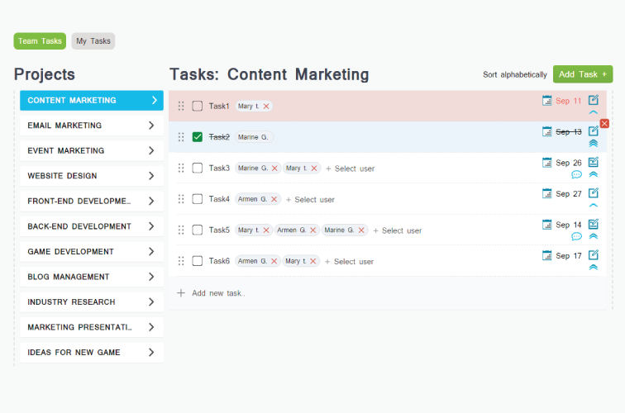Check the Task1 checkbox
625x413 pixels.
point(198,106)
